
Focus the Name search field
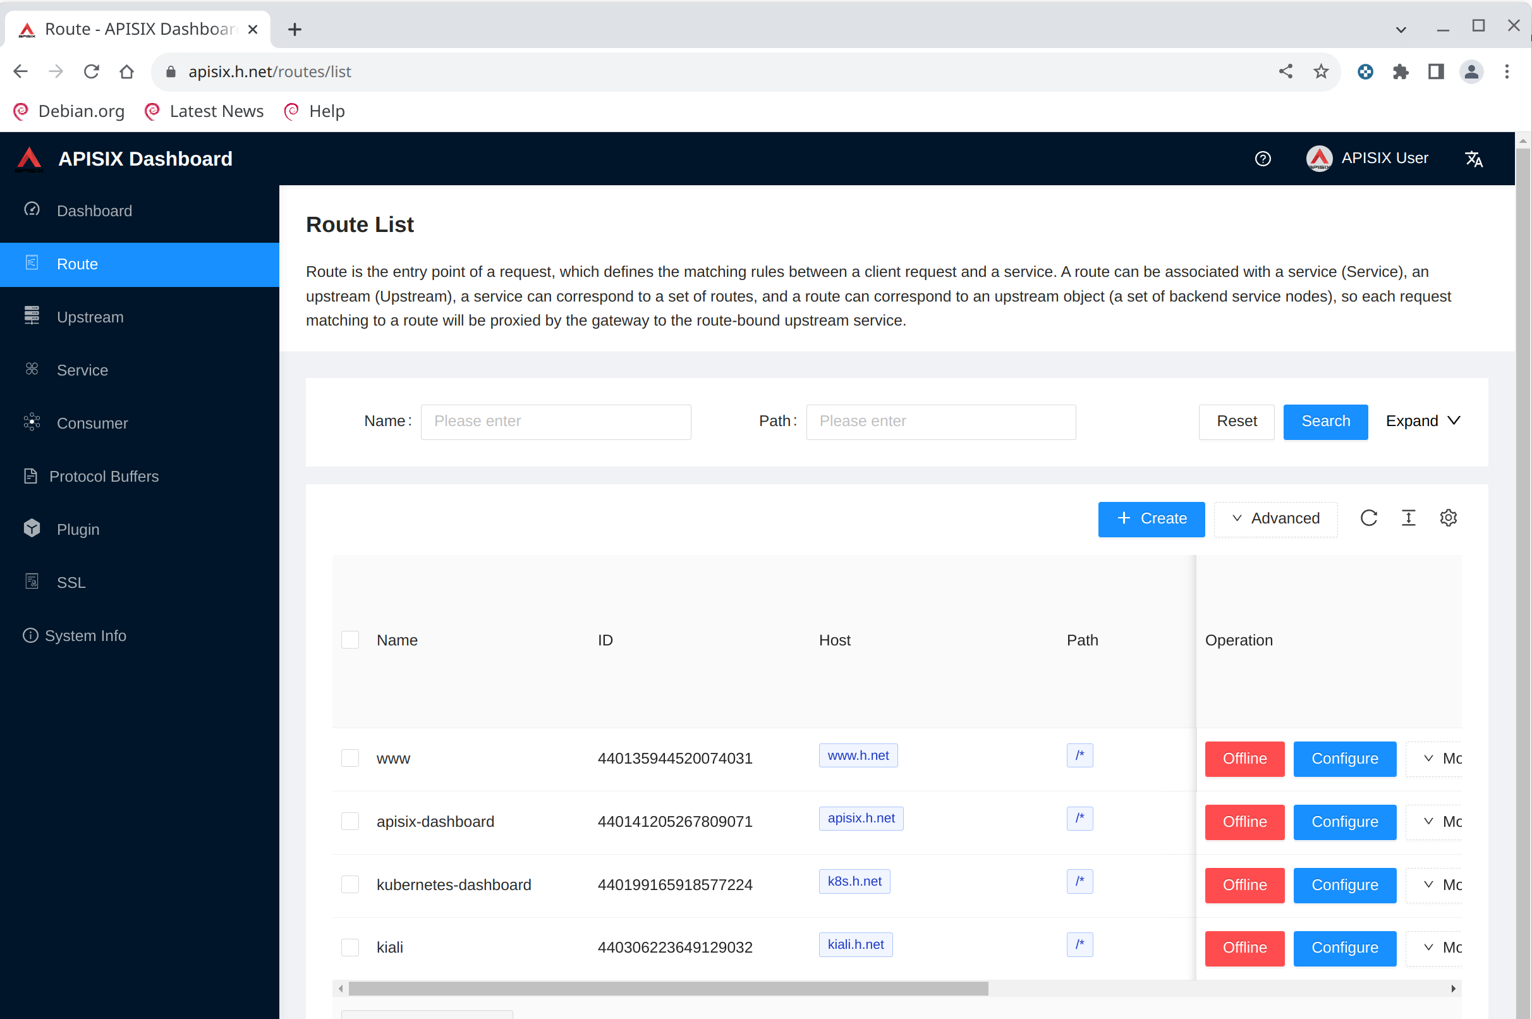coord(556,421)
